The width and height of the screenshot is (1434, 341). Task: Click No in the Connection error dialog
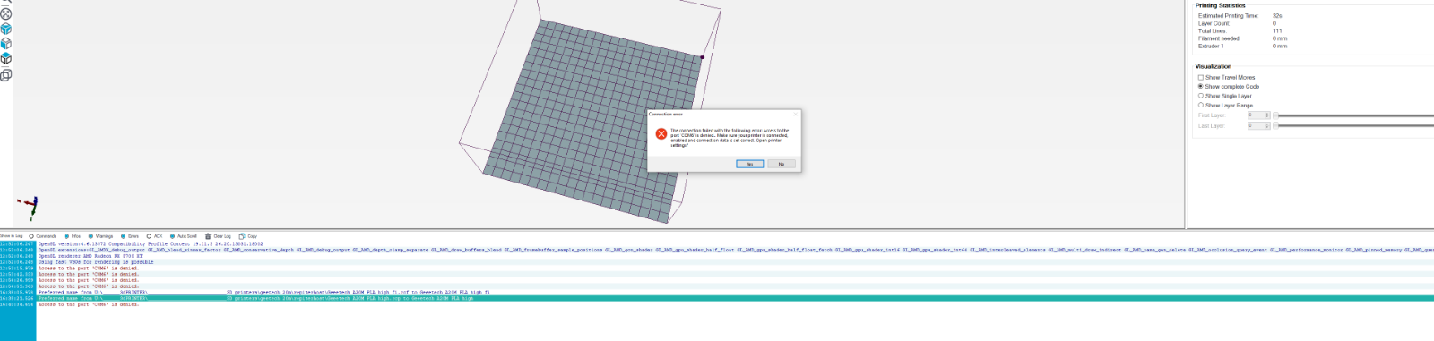pos(782,164)
